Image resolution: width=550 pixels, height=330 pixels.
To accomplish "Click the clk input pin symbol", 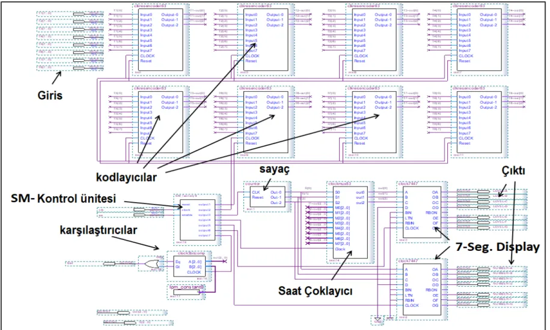I will 139,209.
